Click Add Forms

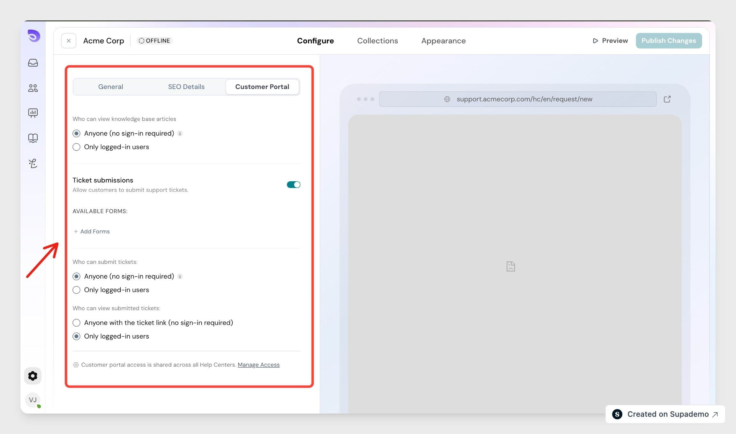click(92, 231)
